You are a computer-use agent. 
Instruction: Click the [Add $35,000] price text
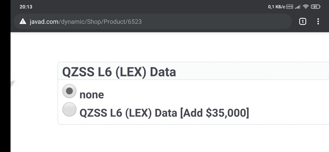pyautogui.click(x=215, y=113)
